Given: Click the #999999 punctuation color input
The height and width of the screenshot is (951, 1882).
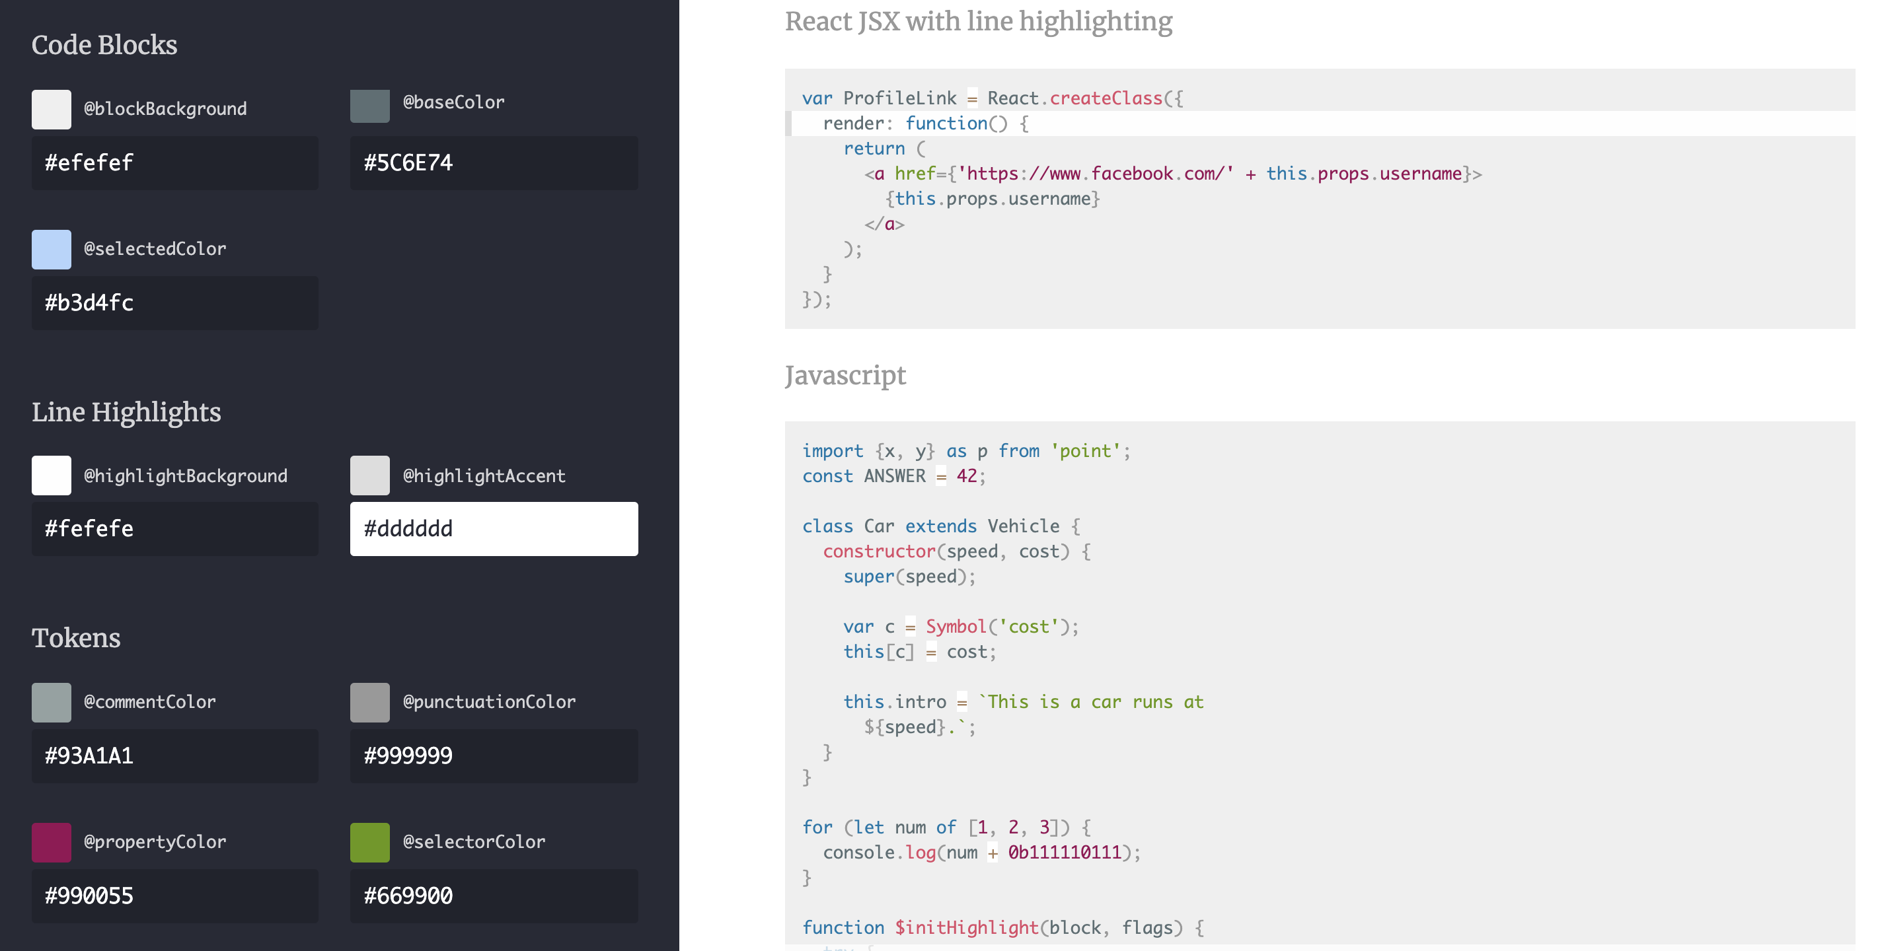Looking at the screenshot, I should (x=494, y=756).
